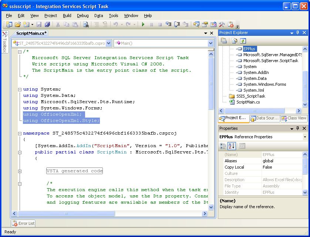Switch to the Class View tab
310x237 pixels.
coord(294,118)
